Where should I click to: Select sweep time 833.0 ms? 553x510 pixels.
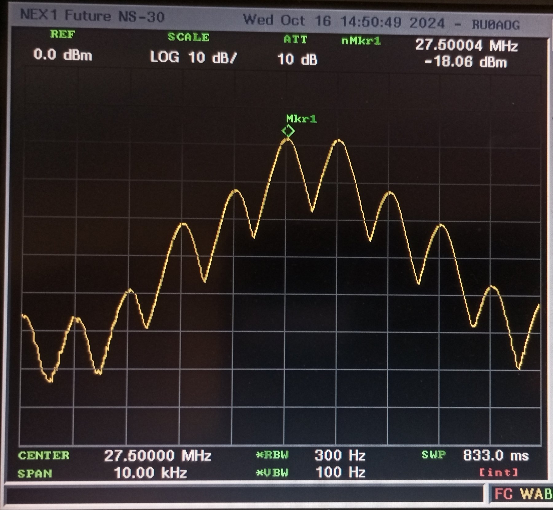(496, 455)
